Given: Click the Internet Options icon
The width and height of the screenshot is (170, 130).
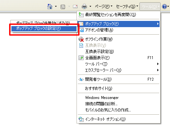Looking at the screenshot, I should [81, 119].
